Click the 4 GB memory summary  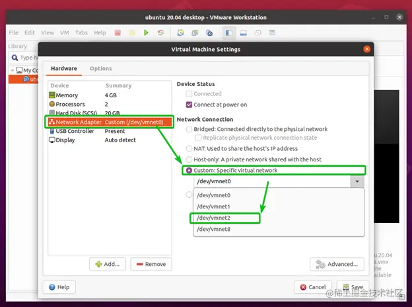pyautogui.click(x=111, y=95)
